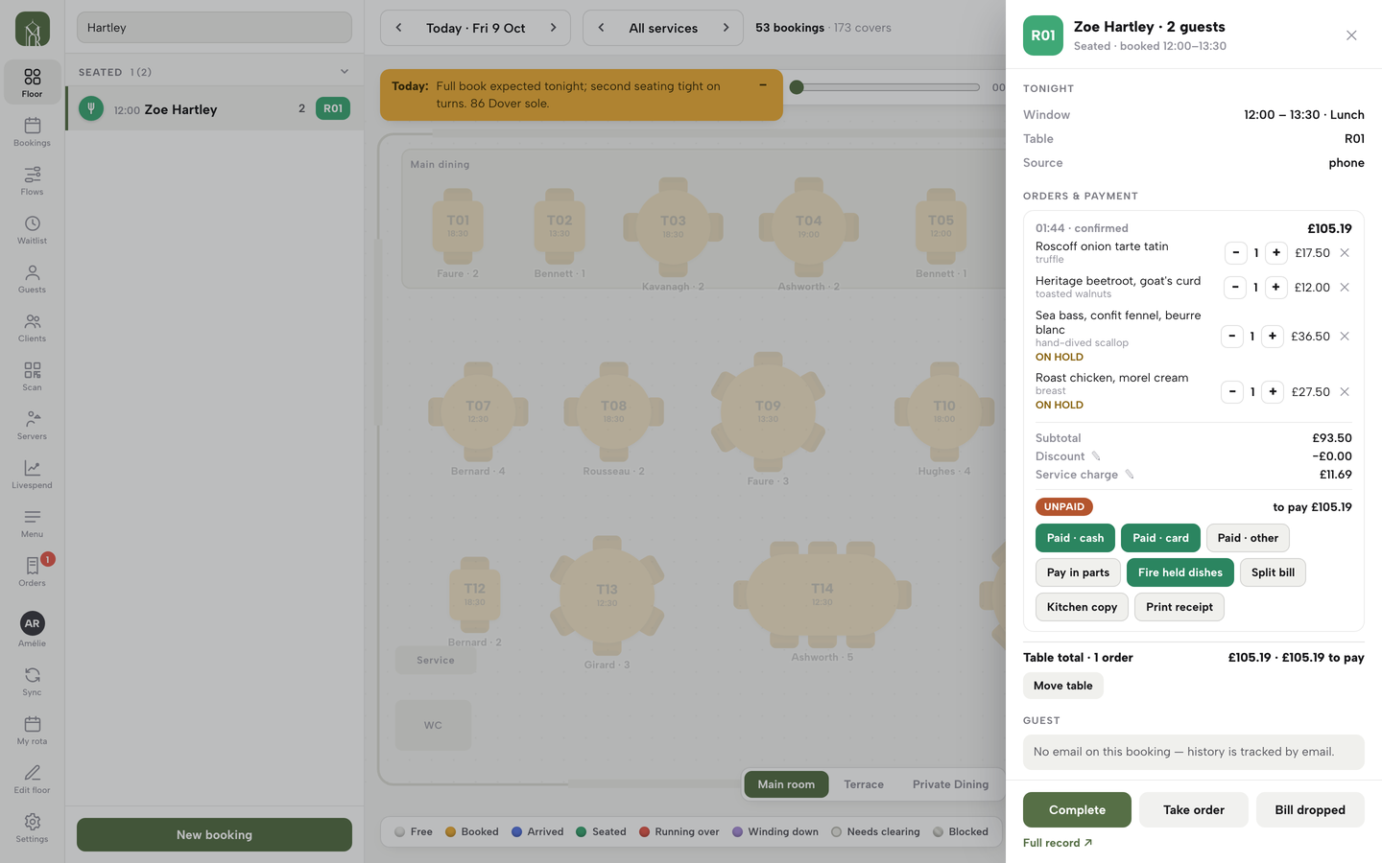
Task: Open the Flows sidebar icon
Action: (x=32, y=180)
